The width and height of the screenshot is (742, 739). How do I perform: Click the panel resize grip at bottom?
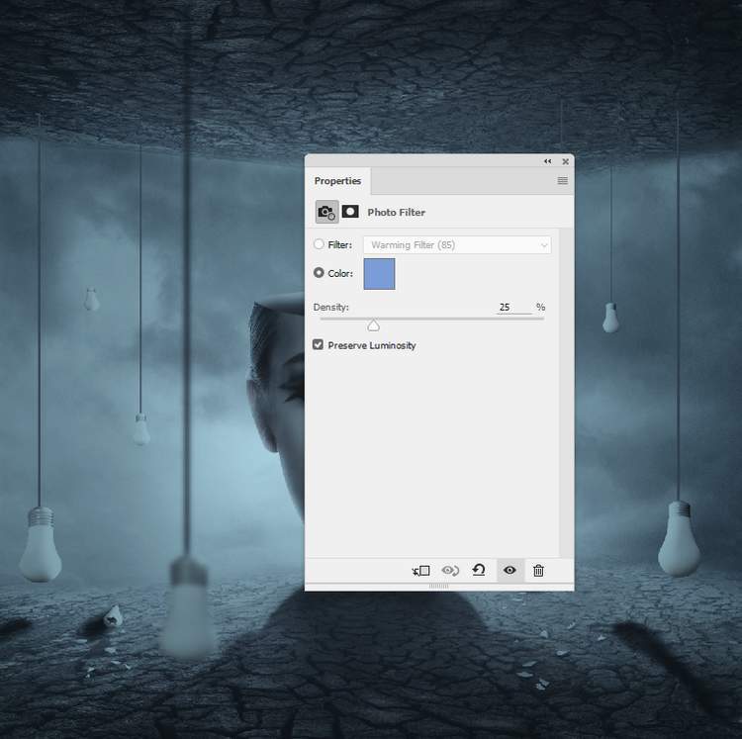pos(438,587)
